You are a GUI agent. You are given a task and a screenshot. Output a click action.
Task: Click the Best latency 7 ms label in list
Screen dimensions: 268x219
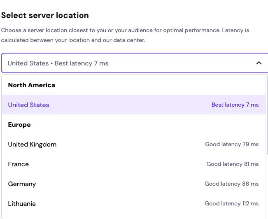pos(235,105)
